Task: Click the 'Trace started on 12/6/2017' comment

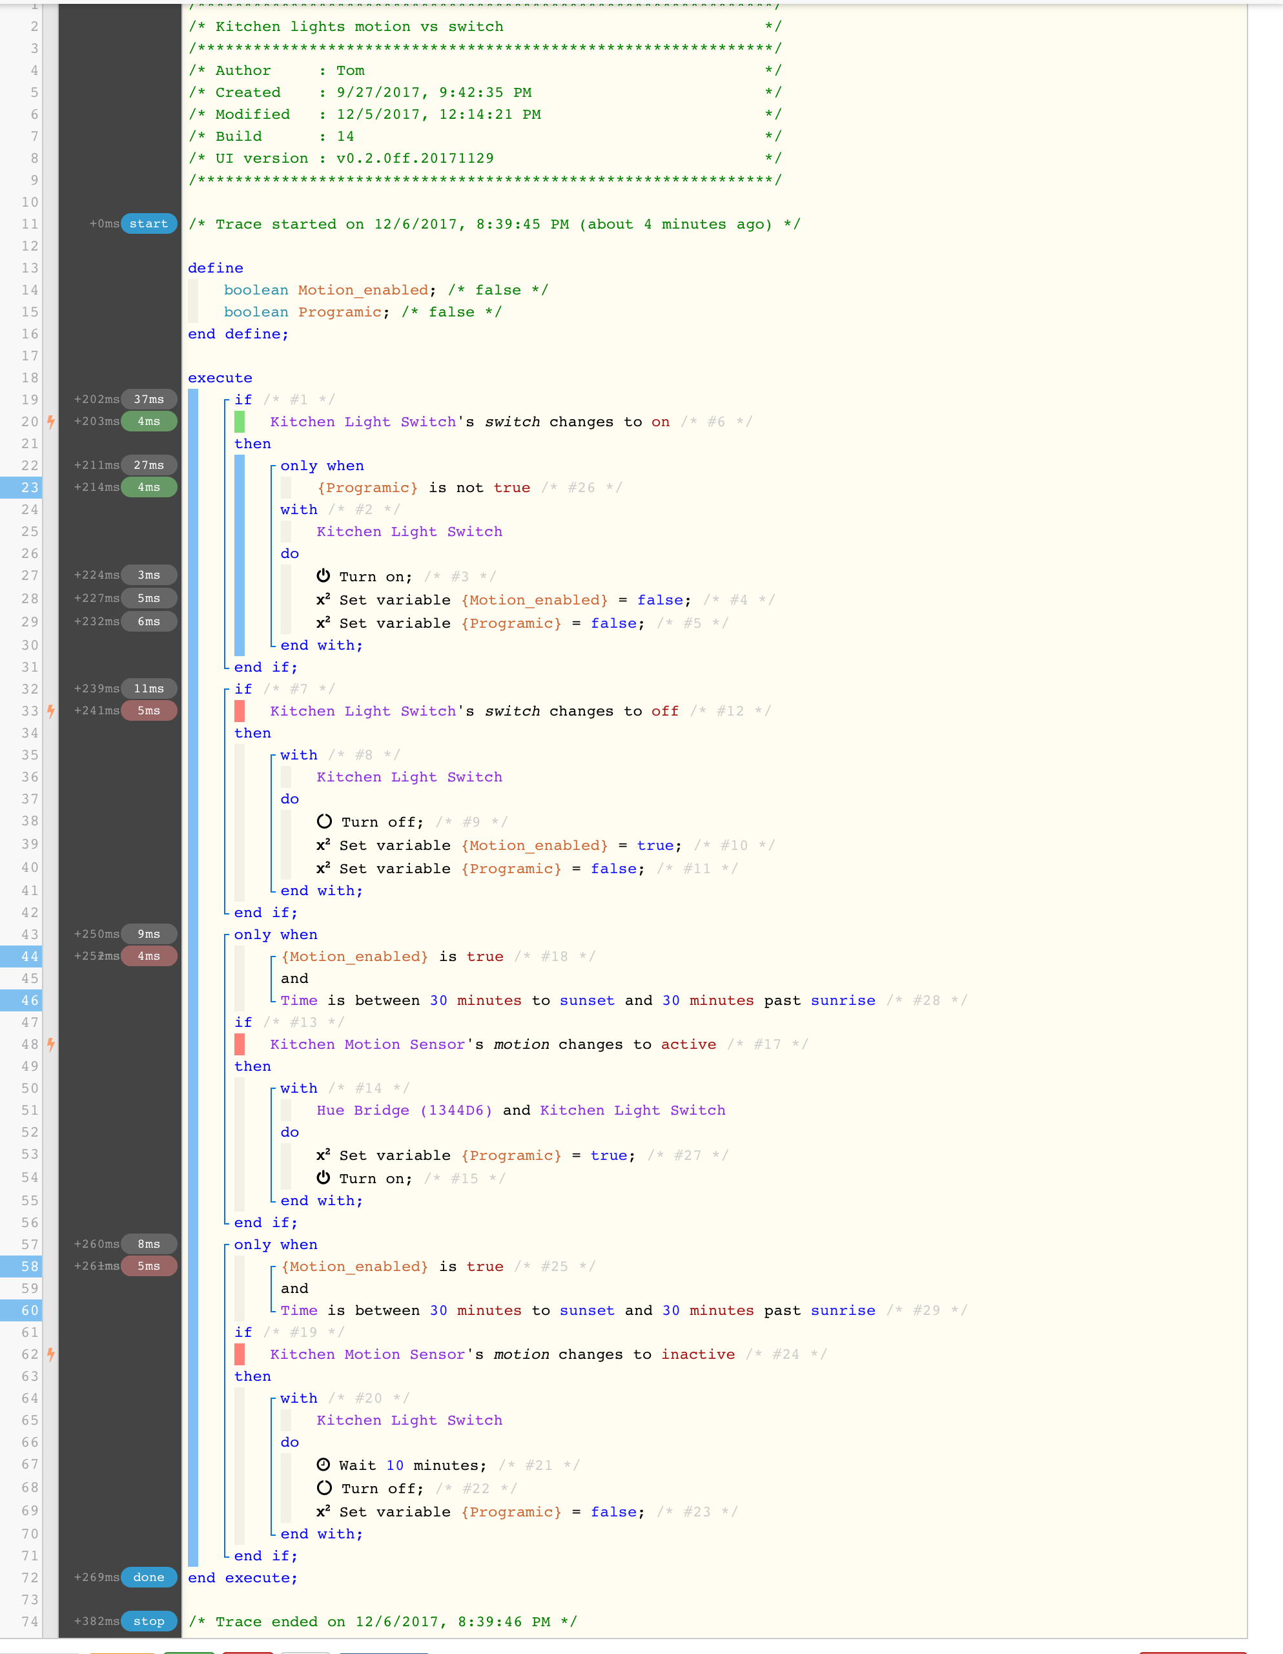Action: 494,224
